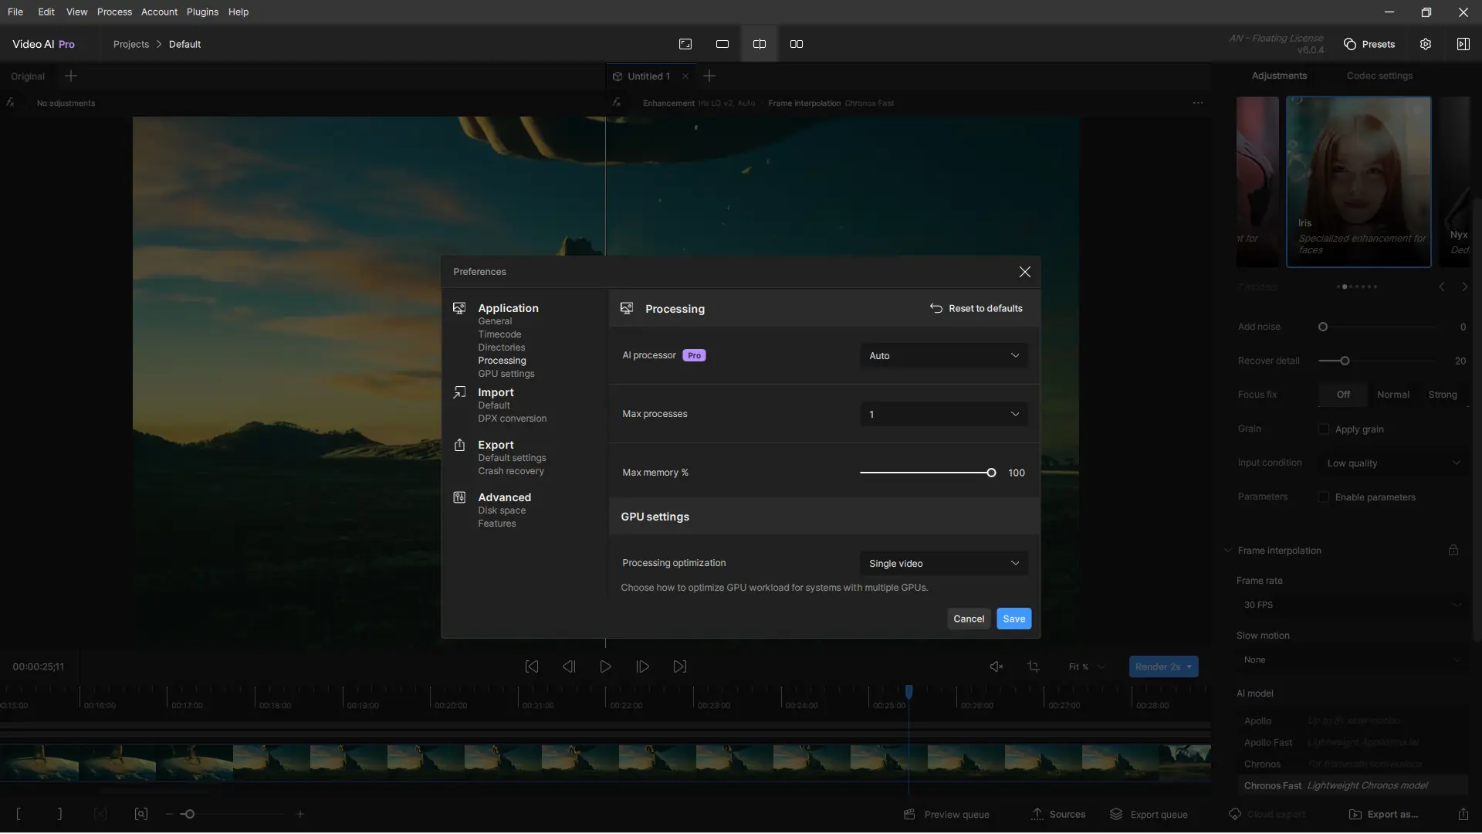Step back one frame
Screen dimensions: 1482x834
tap(569, 666)
